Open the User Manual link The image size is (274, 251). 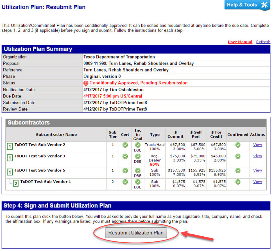tap(240, 42)
